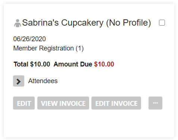
Task: Click the word Cupcakery in the title
Action: click(82, 23)
